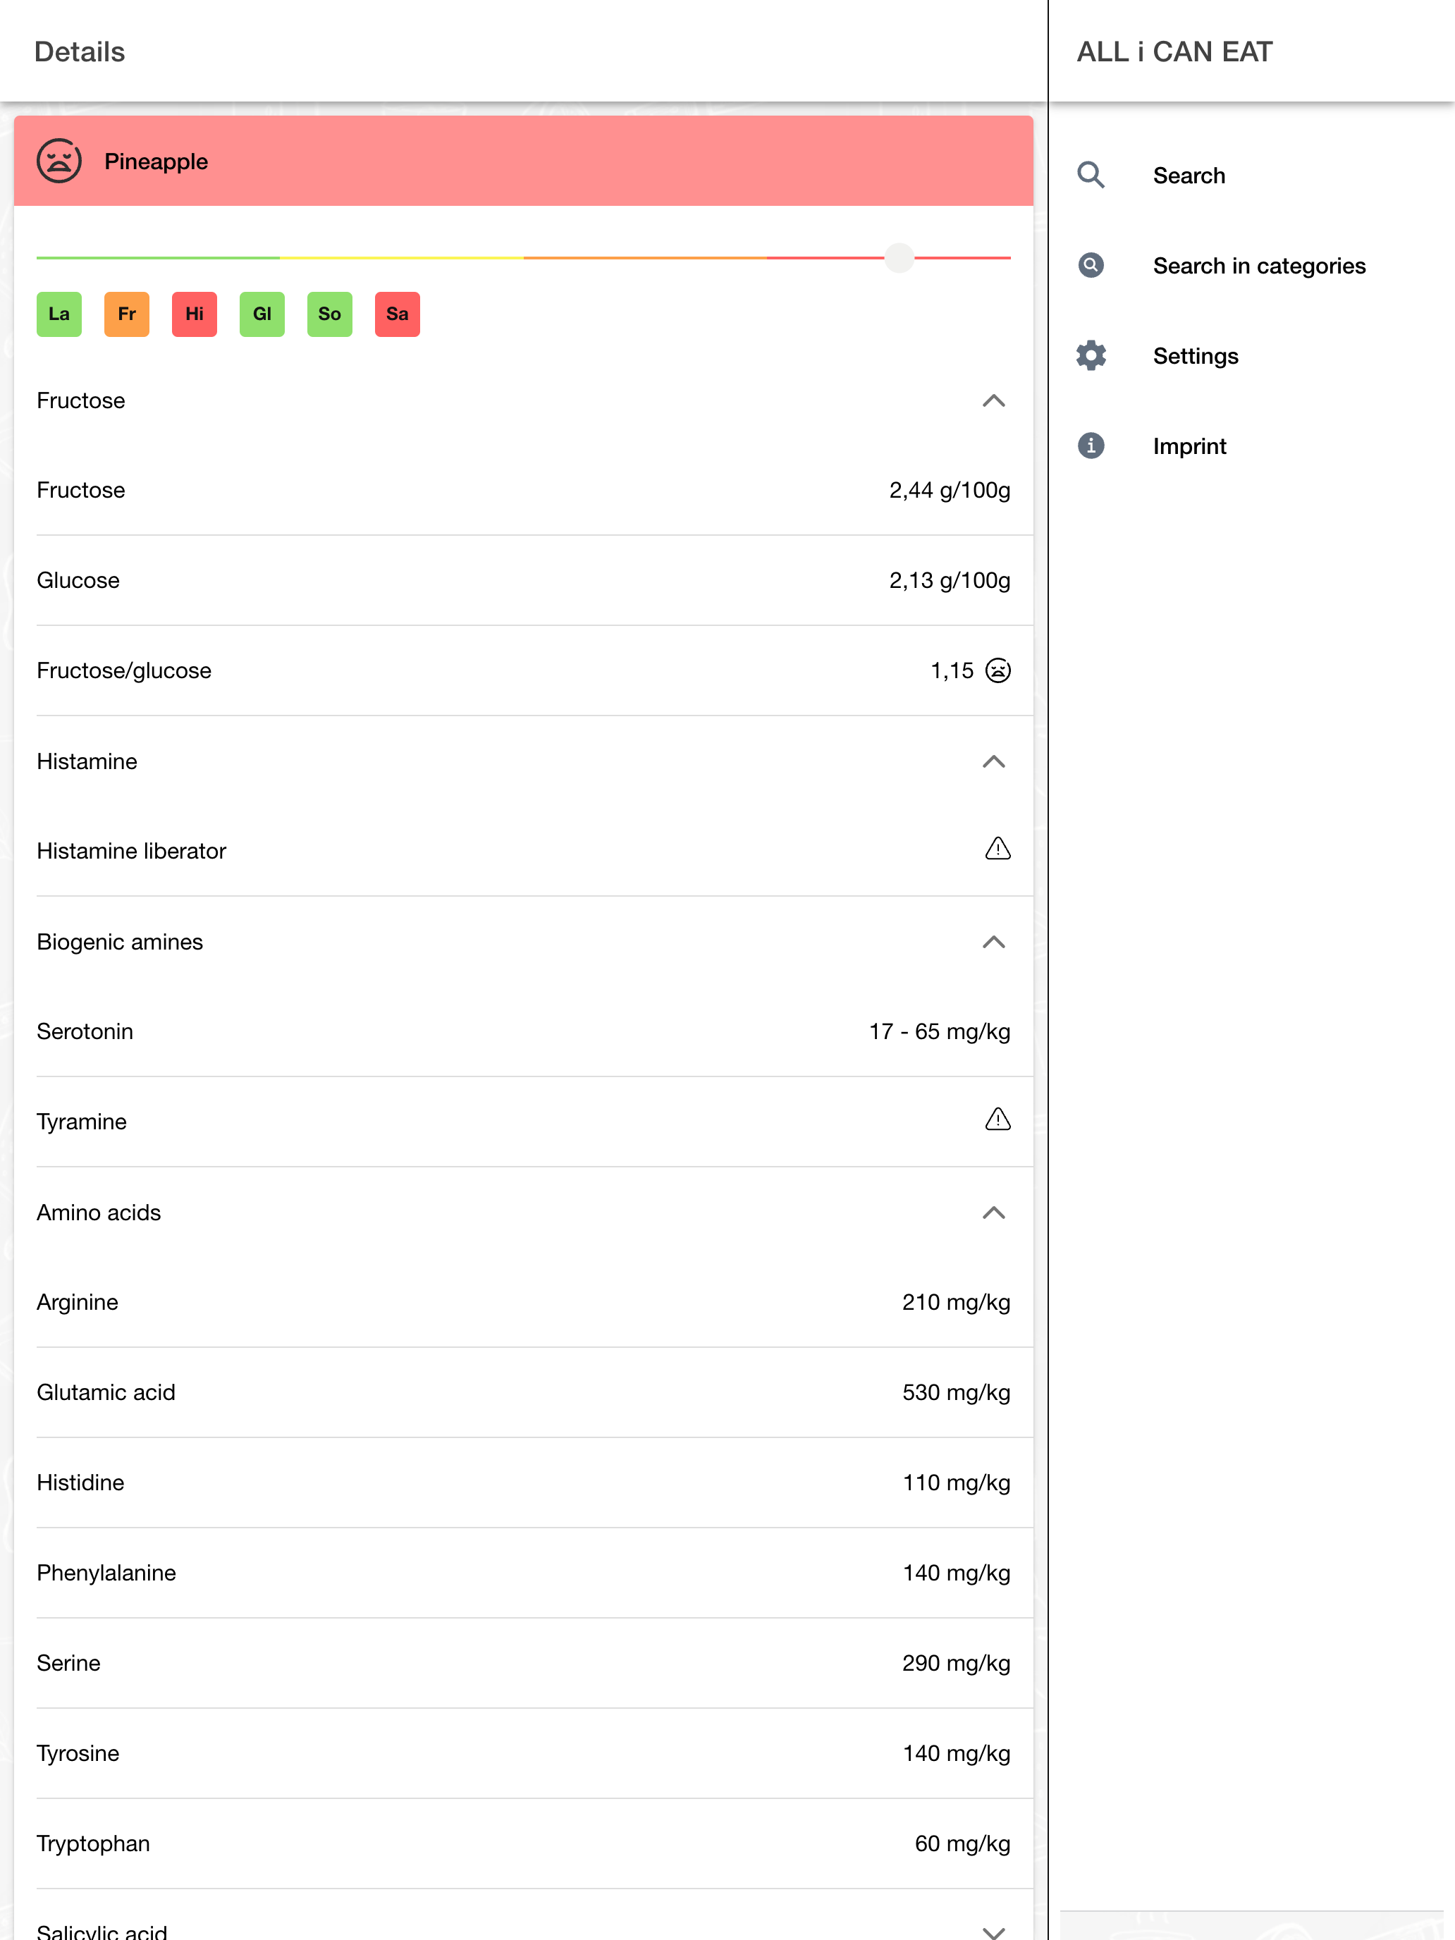Image resolution: width=1455 pixels, height=1940 pixels.
Task: Click the warning triangle for Histamine liberator
Action: [x=998, y=849]
